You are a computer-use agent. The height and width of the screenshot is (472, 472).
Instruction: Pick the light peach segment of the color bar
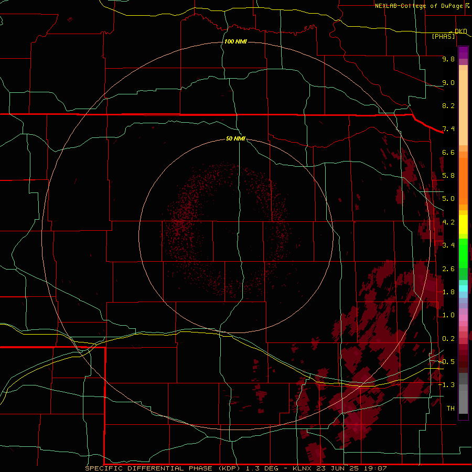tap(463, 109)
